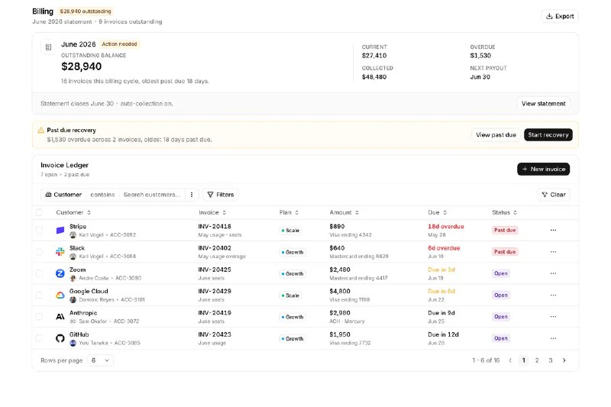Select the Google Cloud row checkbox
This screenshot has height=407, width=611.
pyautogui.click(x=40, y=295)
